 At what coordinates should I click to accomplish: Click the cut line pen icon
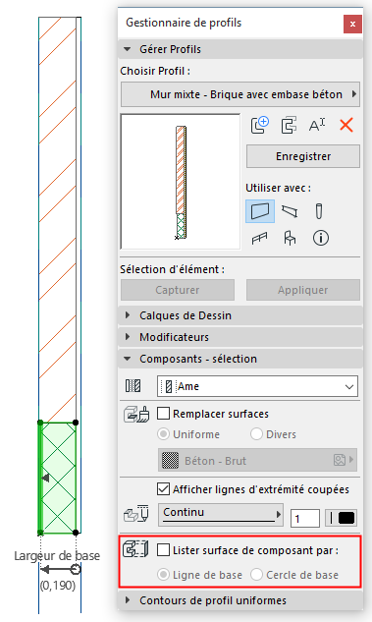(x=136, y=513)
